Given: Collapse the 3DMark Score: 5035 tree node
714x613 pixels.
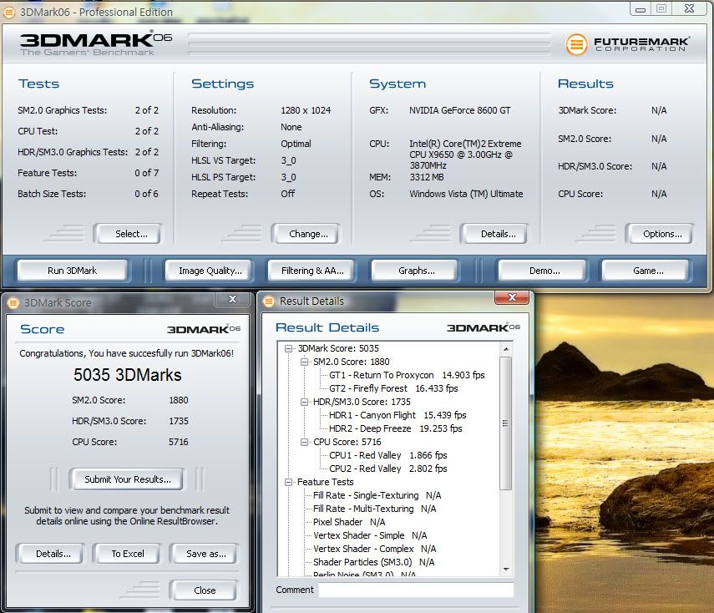Looking at the screenshot, I should point(288,349).
